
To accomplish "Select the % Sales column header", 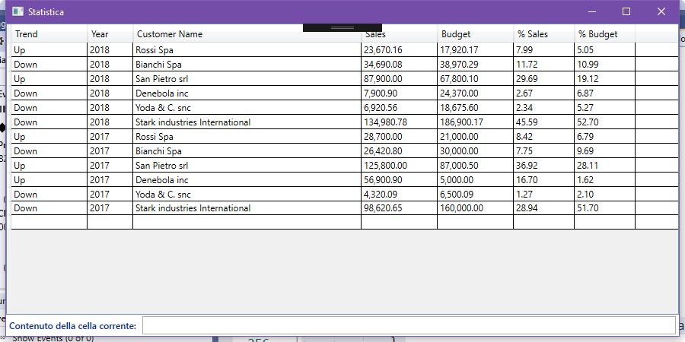I will [543, 34].
